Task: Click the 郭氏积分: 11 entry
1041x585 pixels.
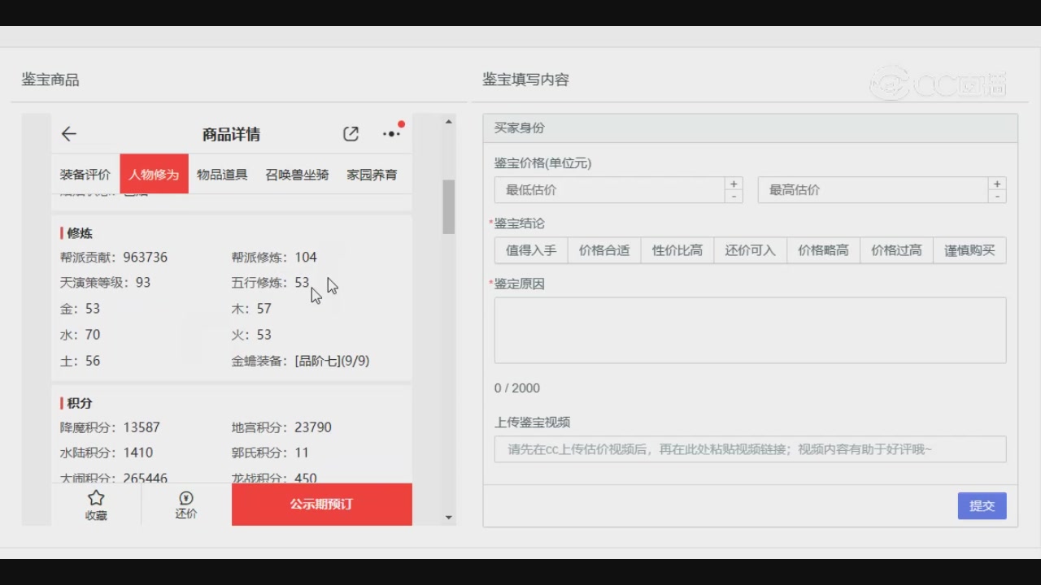Action: pos(270,453)
